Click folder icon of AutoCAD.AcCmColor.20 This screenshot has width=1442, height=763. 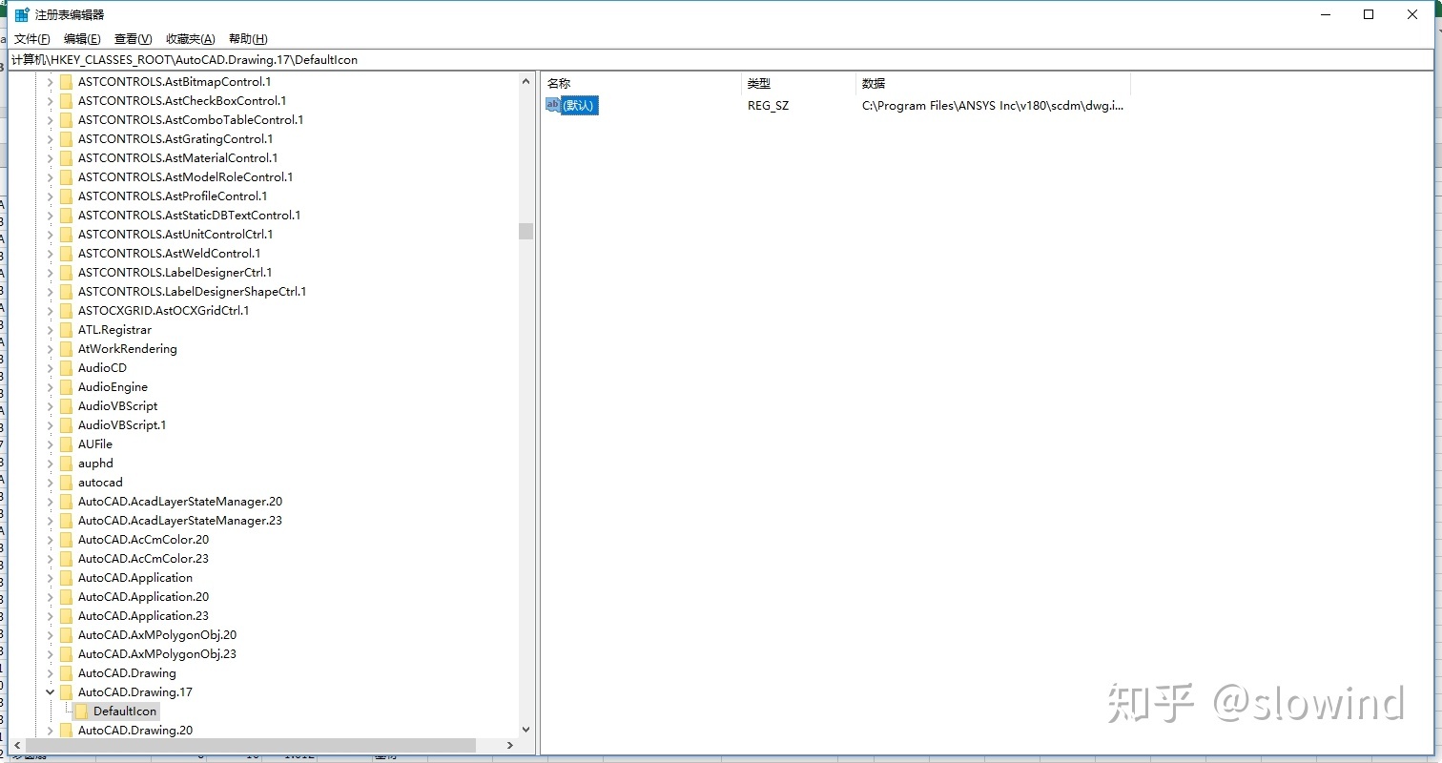click(66, 540)
